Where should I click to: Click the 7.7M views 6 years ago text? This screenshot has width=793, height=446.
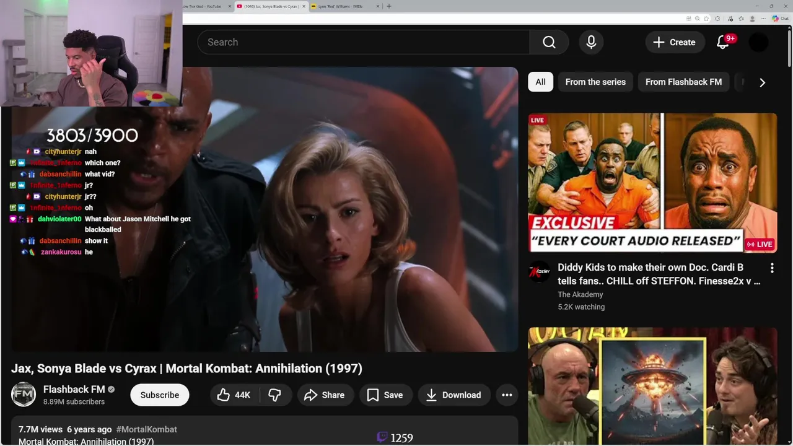pos(65,429)
